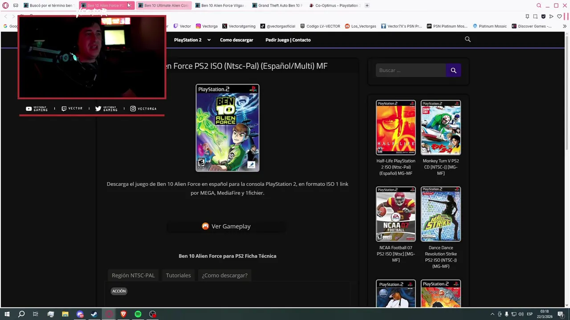Screen dimensions: 570x320
Task: Open the Como descargar menu item
Action: coord(236,40)
